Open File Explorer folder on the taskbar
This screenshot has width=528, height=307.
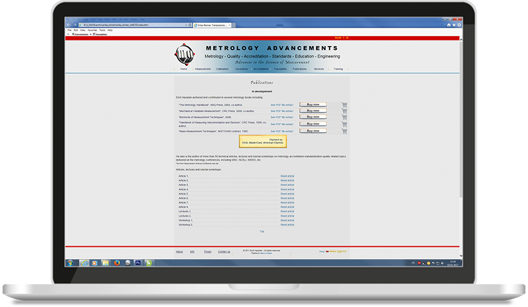105,263
